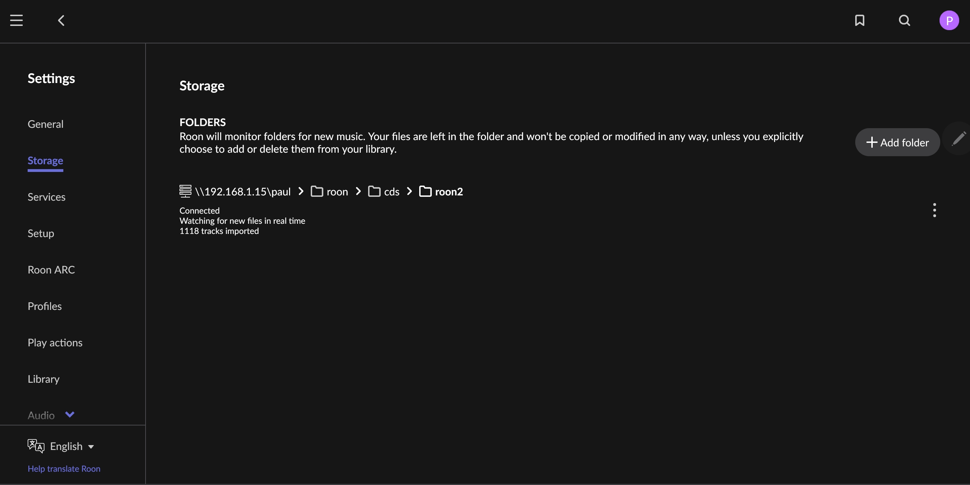Open search with the magnifier icon
The image size is (970, 485).
click(x=904, y=20)
